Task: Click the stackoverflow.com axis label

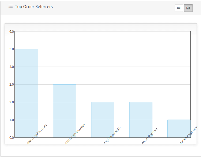Action: 75,134
